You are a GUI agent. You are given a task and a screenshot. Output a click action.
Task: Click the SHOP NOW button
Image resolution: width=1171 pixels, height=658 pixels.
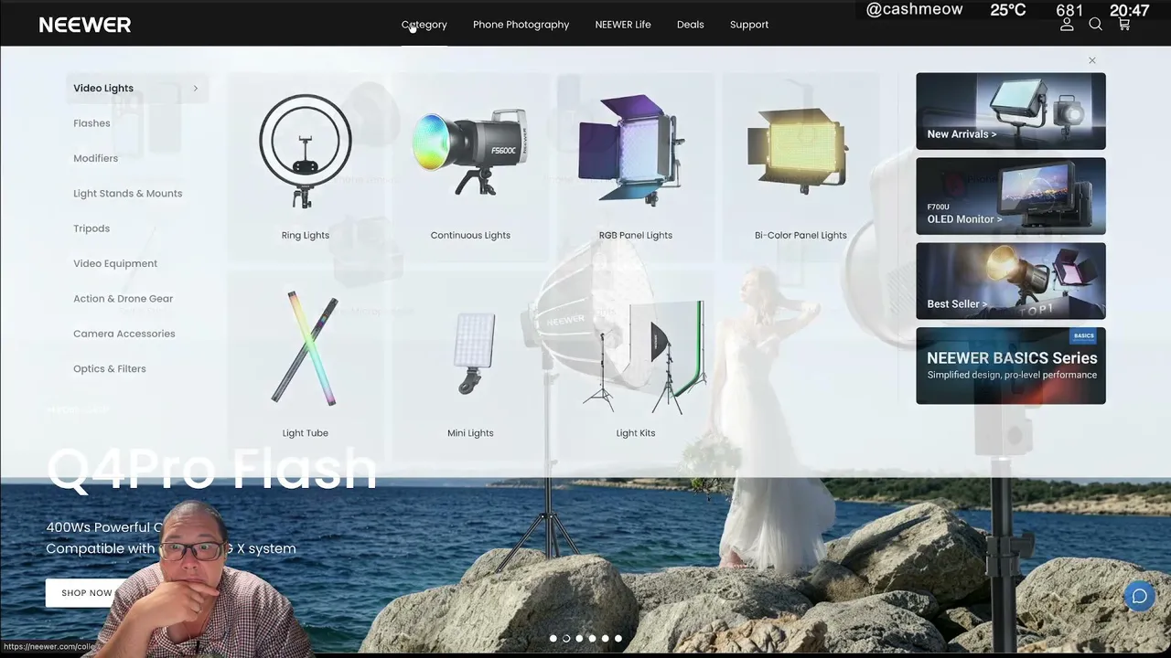coord(87,593)
